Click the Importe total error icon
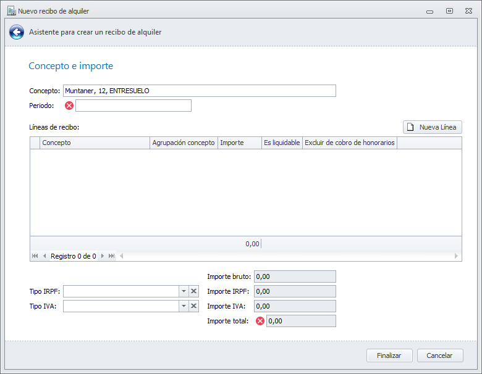The width and height of the screenshot is (482, 374). click(260, 321)
